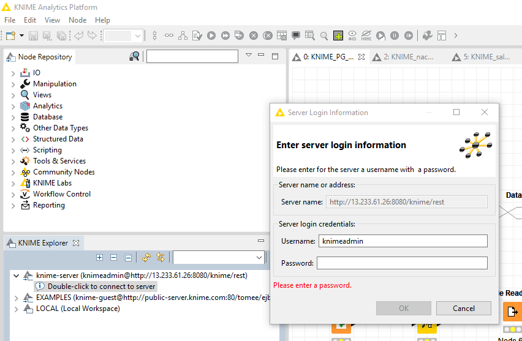Click the auto layout toolbar icon

coord(183,36)
